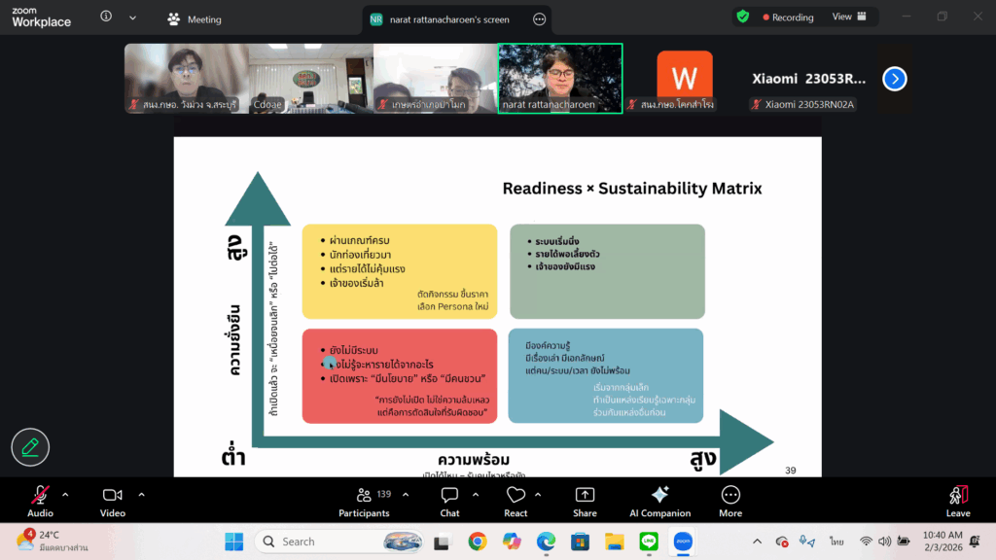The height and width of the screenshot is (560, 996).
Task: Click the green encryption shield icon
Action: pos(743,17)
